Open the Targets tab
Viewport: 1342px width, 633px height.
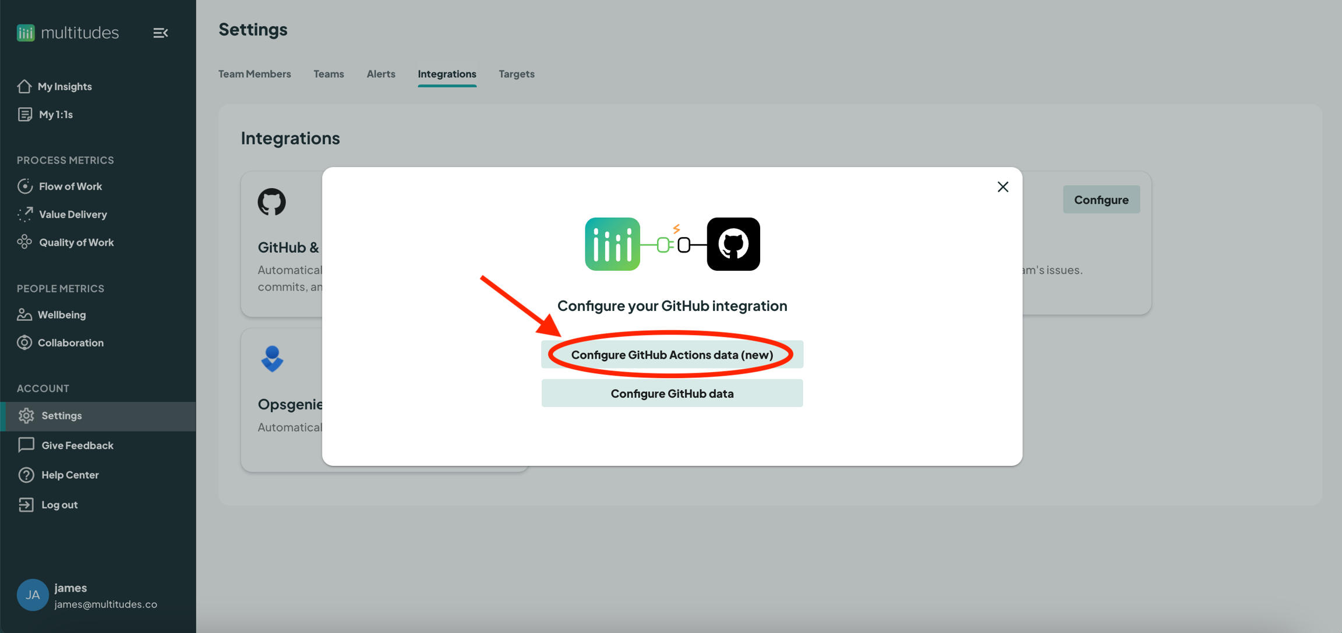pyautogui.click(x=516, y=74)
